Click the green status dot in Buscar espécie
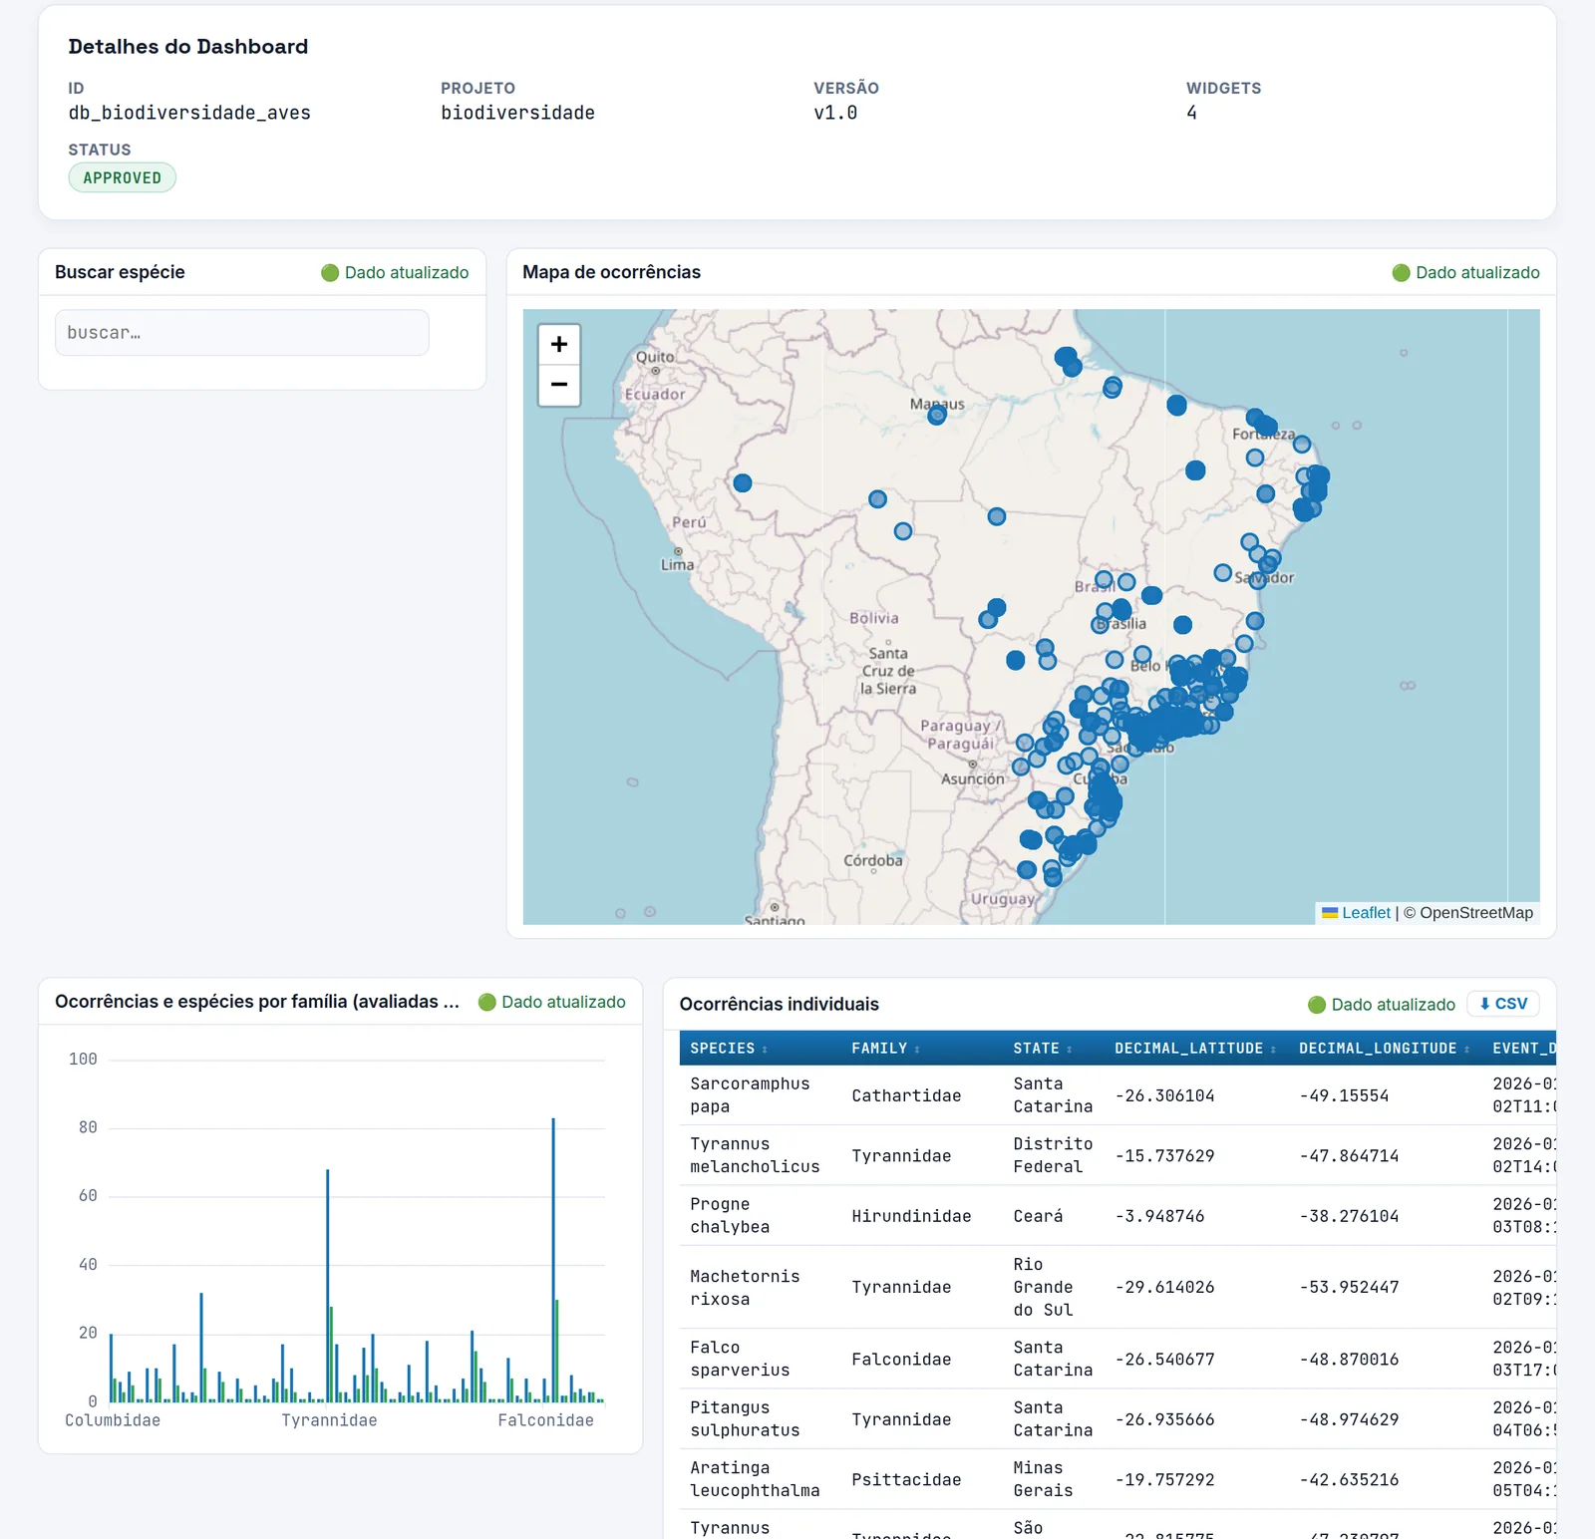Image resolution: width=1595 pixels, height=1539 pixels. tap(330, 273)
